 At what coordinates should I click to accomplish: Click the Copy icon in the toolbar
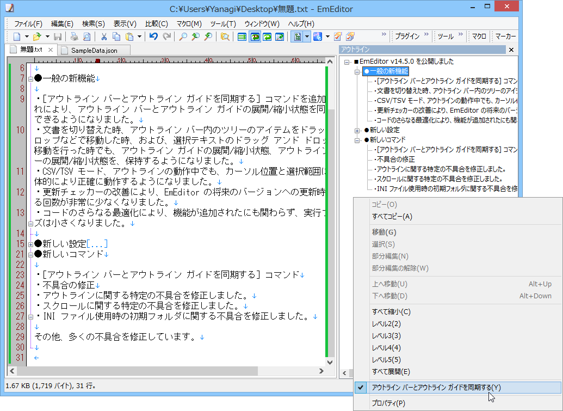point(116,36)
